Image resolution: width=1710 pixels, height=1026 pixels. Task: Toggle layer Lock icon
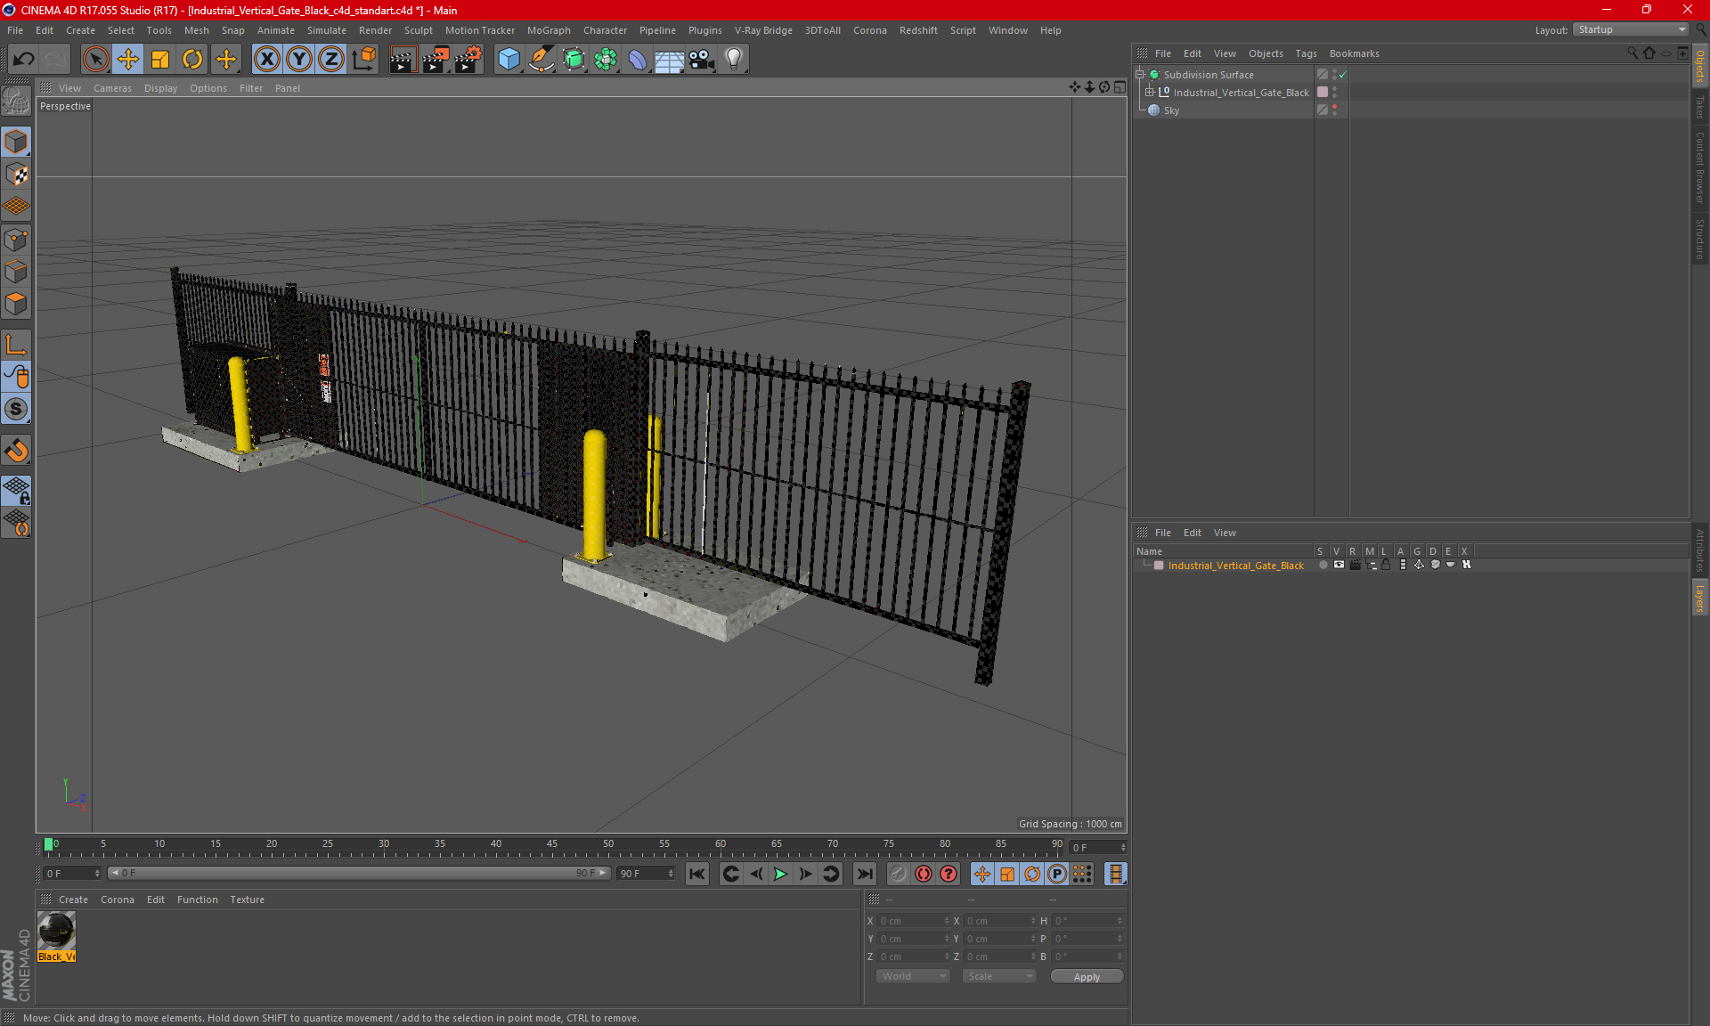(x=1386, y=565)
